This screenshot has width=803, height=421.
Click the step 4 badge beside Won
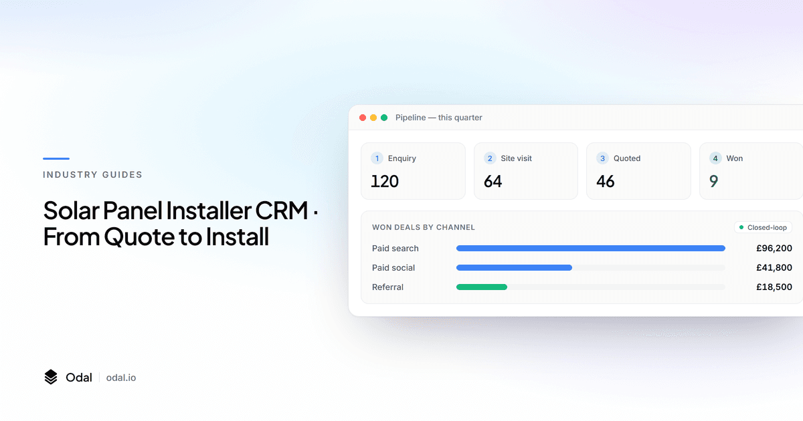click(x=715, y=158)
